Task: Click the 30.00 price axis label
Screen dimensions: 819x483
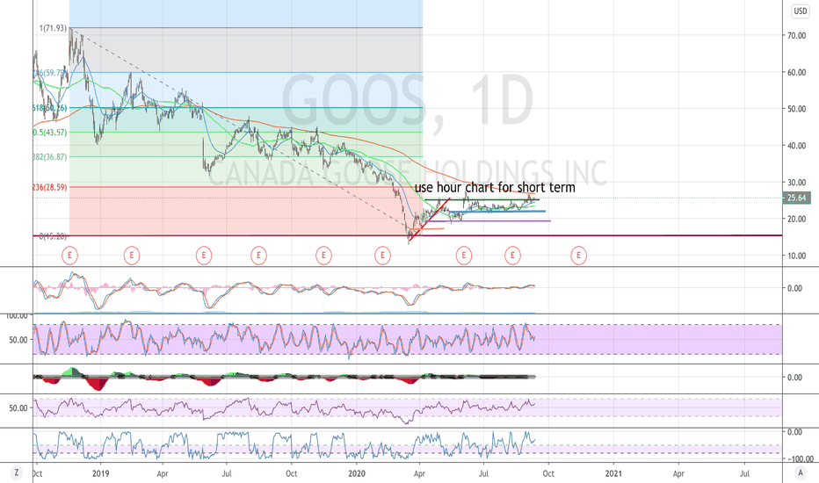Action: coord(796,183)
